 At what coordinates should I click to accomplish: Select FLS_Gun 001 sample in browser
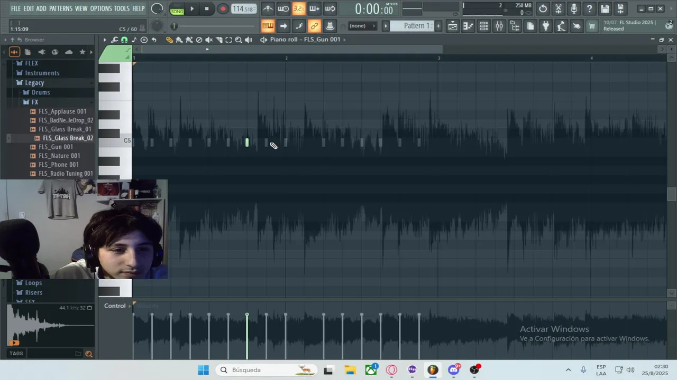click(x=56, y=147)
